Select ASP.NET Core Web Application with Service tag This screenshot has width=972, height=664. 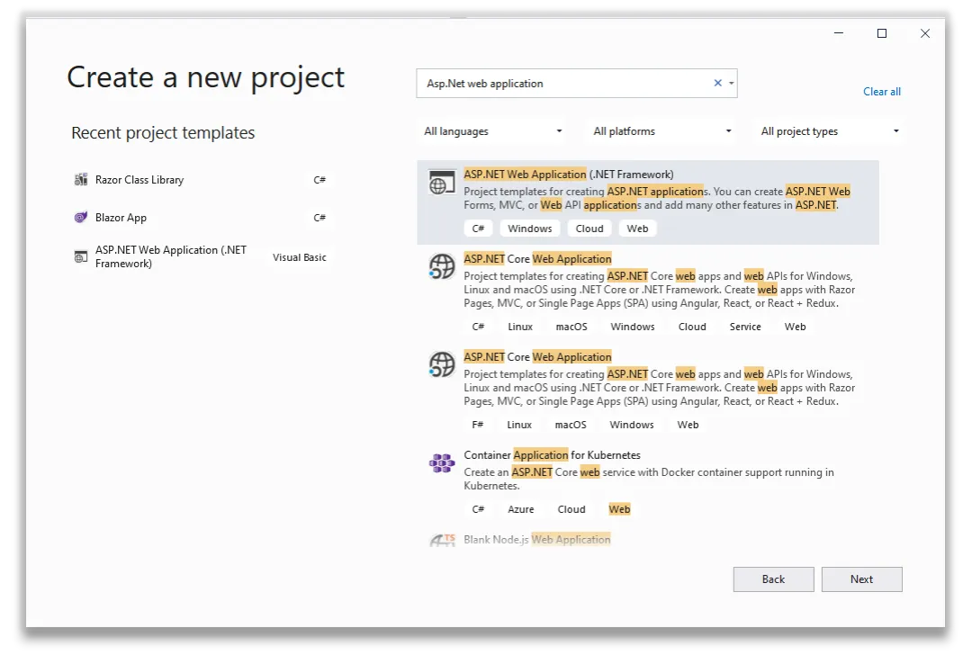[x=648, y=292]
